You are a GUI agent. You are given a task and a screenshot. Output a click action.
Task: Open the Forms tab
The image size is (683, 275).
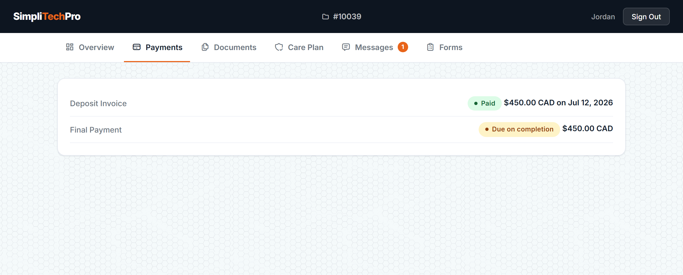coord(444,47)
